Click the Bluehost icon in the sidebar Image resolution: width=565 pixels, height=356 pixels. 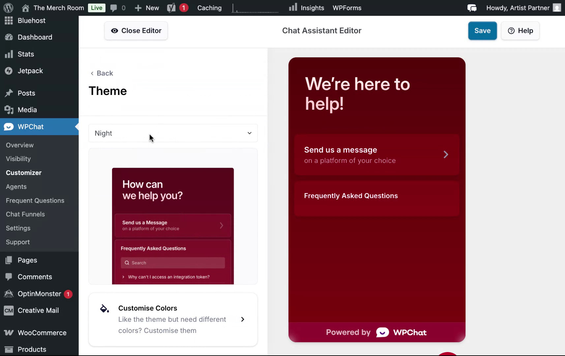coord(9,20)
